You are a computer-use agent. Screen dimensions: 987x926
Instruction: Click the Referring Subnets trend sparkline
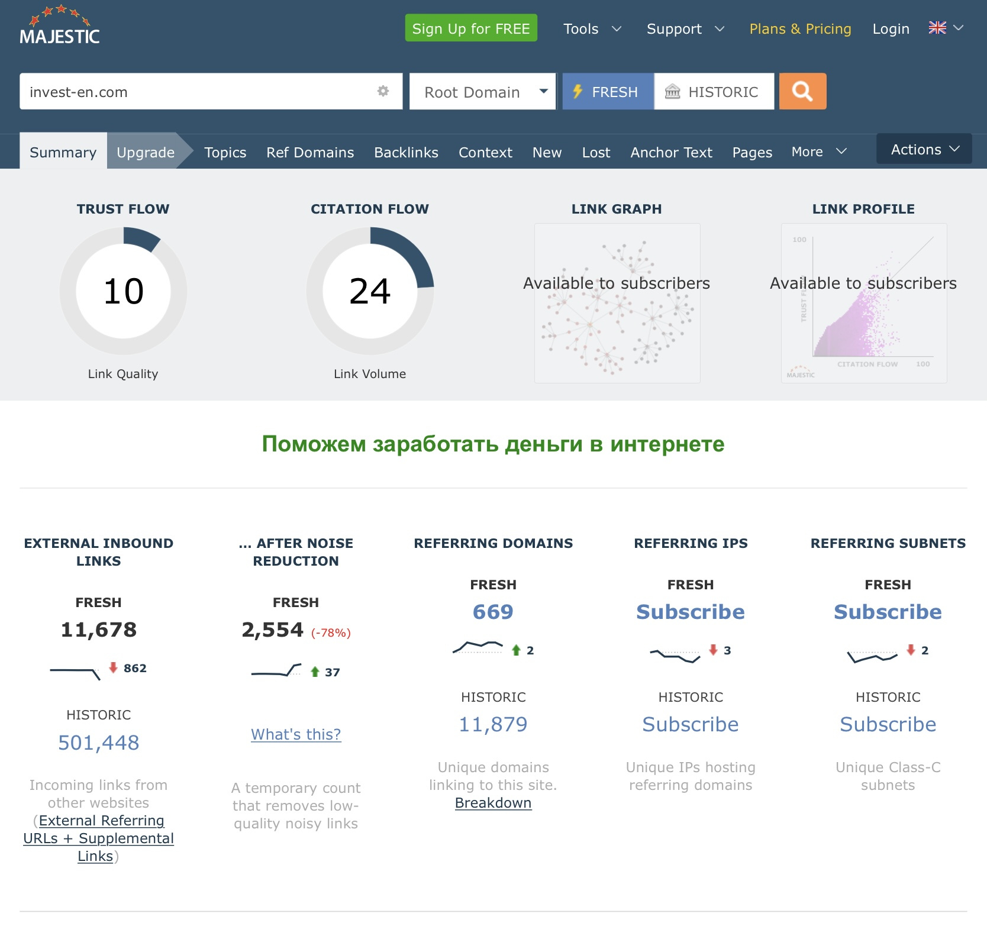[x=873, y=656]
